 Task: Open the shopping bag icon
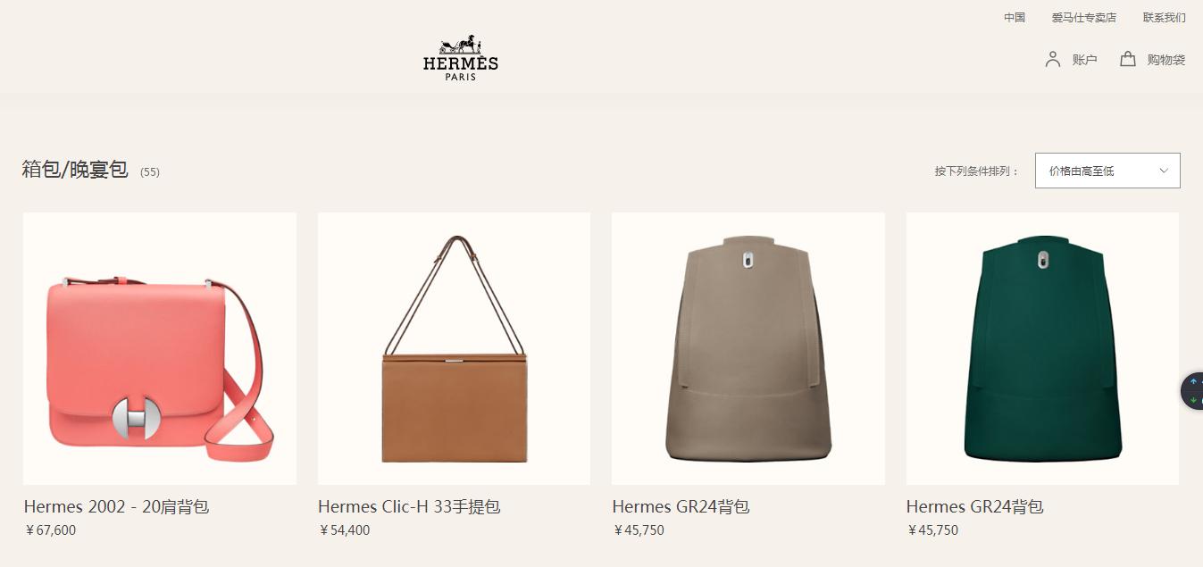click(1128, 59)
